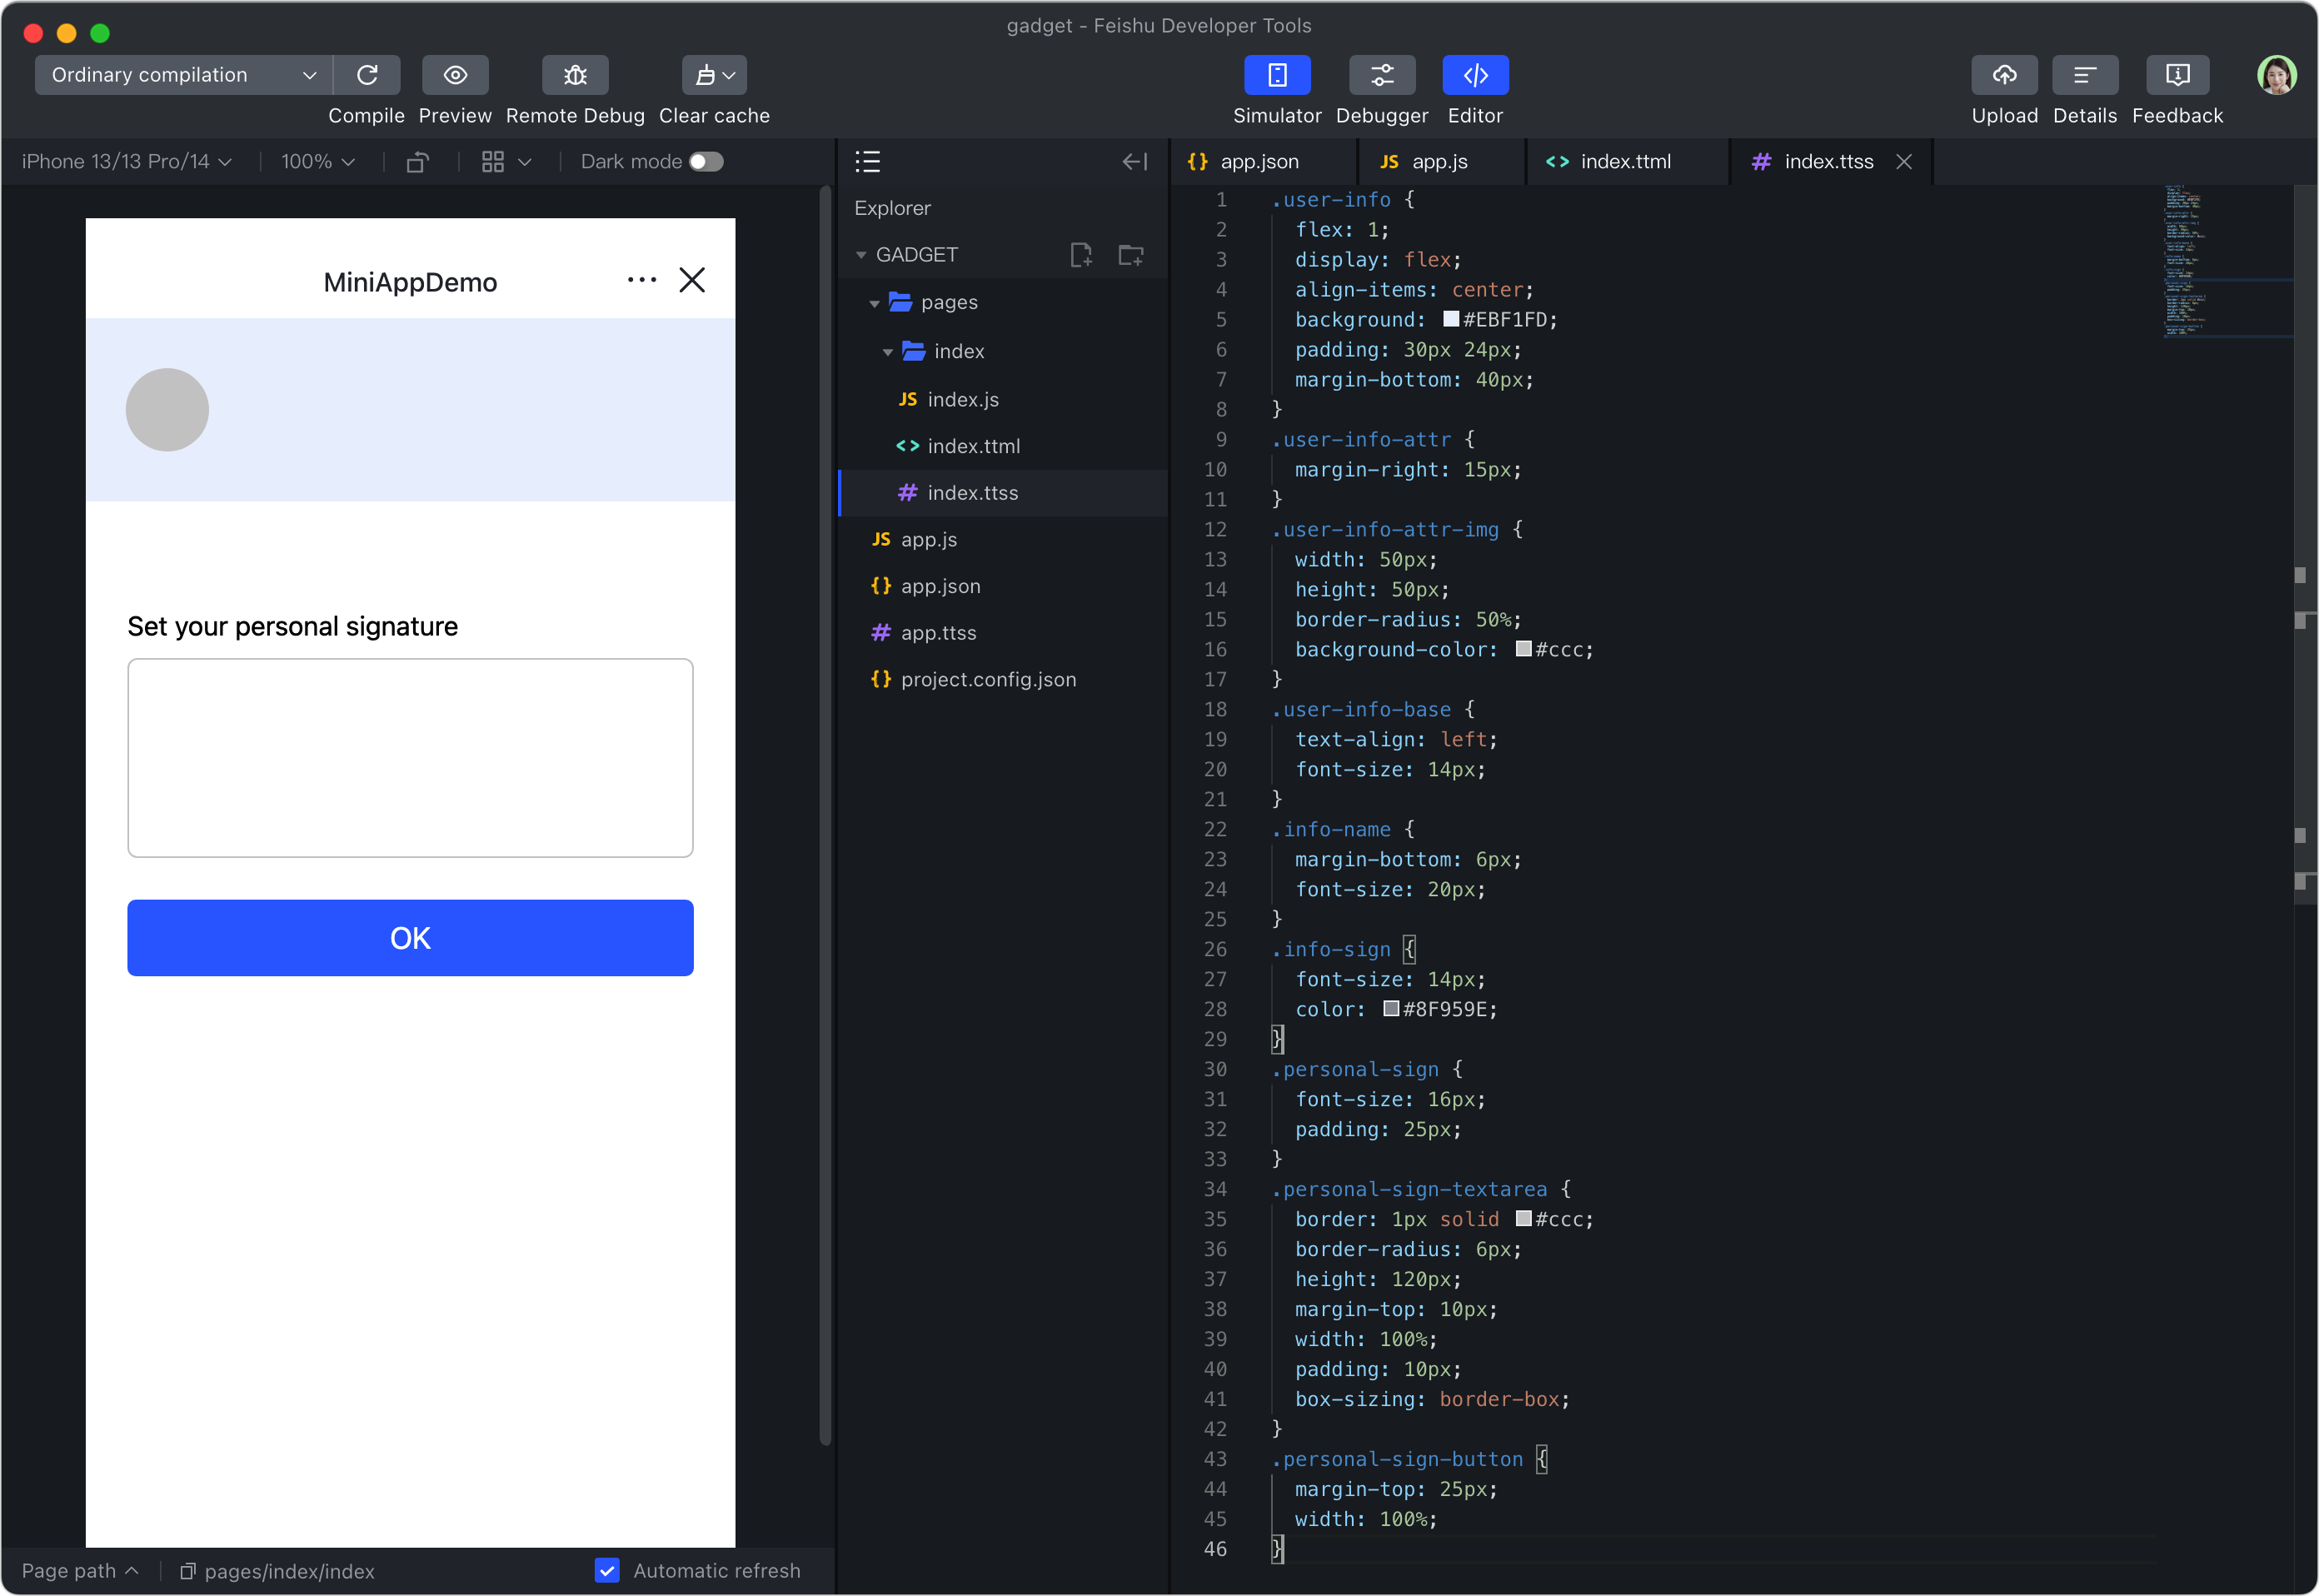2319x1596 pixels.
Task: Collapse the explorer panel arrow icon
Action: (x=1135, y=162)
